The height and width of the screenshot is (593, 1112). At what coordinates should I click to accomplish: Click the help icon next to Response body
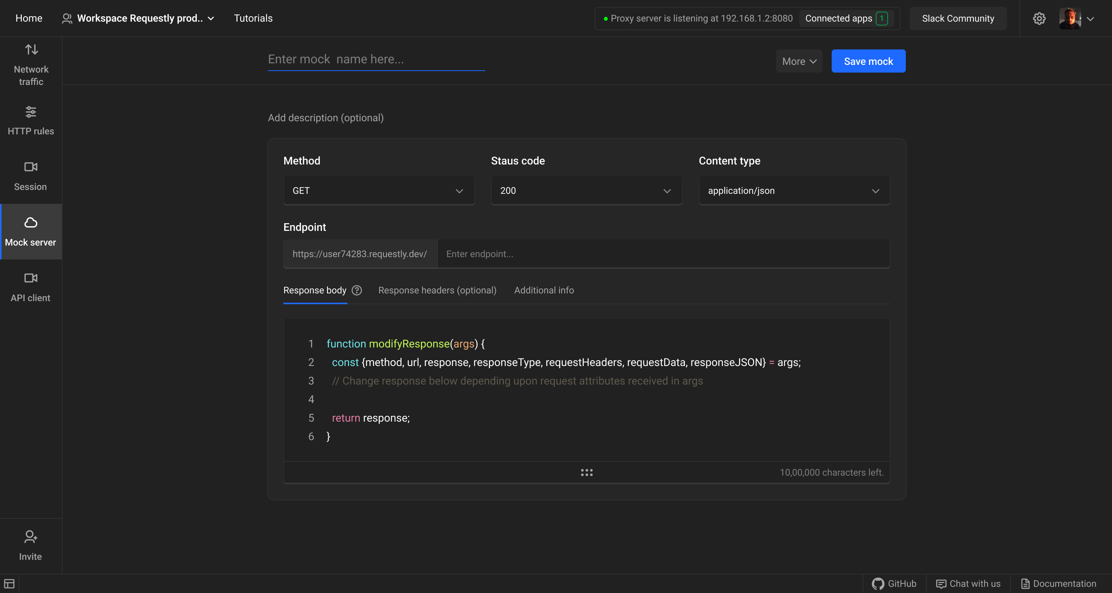(356, 290)
